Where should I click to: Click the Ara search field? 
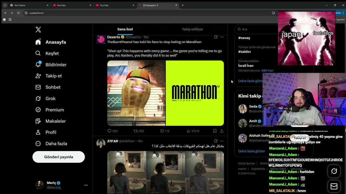pos(257,29)
